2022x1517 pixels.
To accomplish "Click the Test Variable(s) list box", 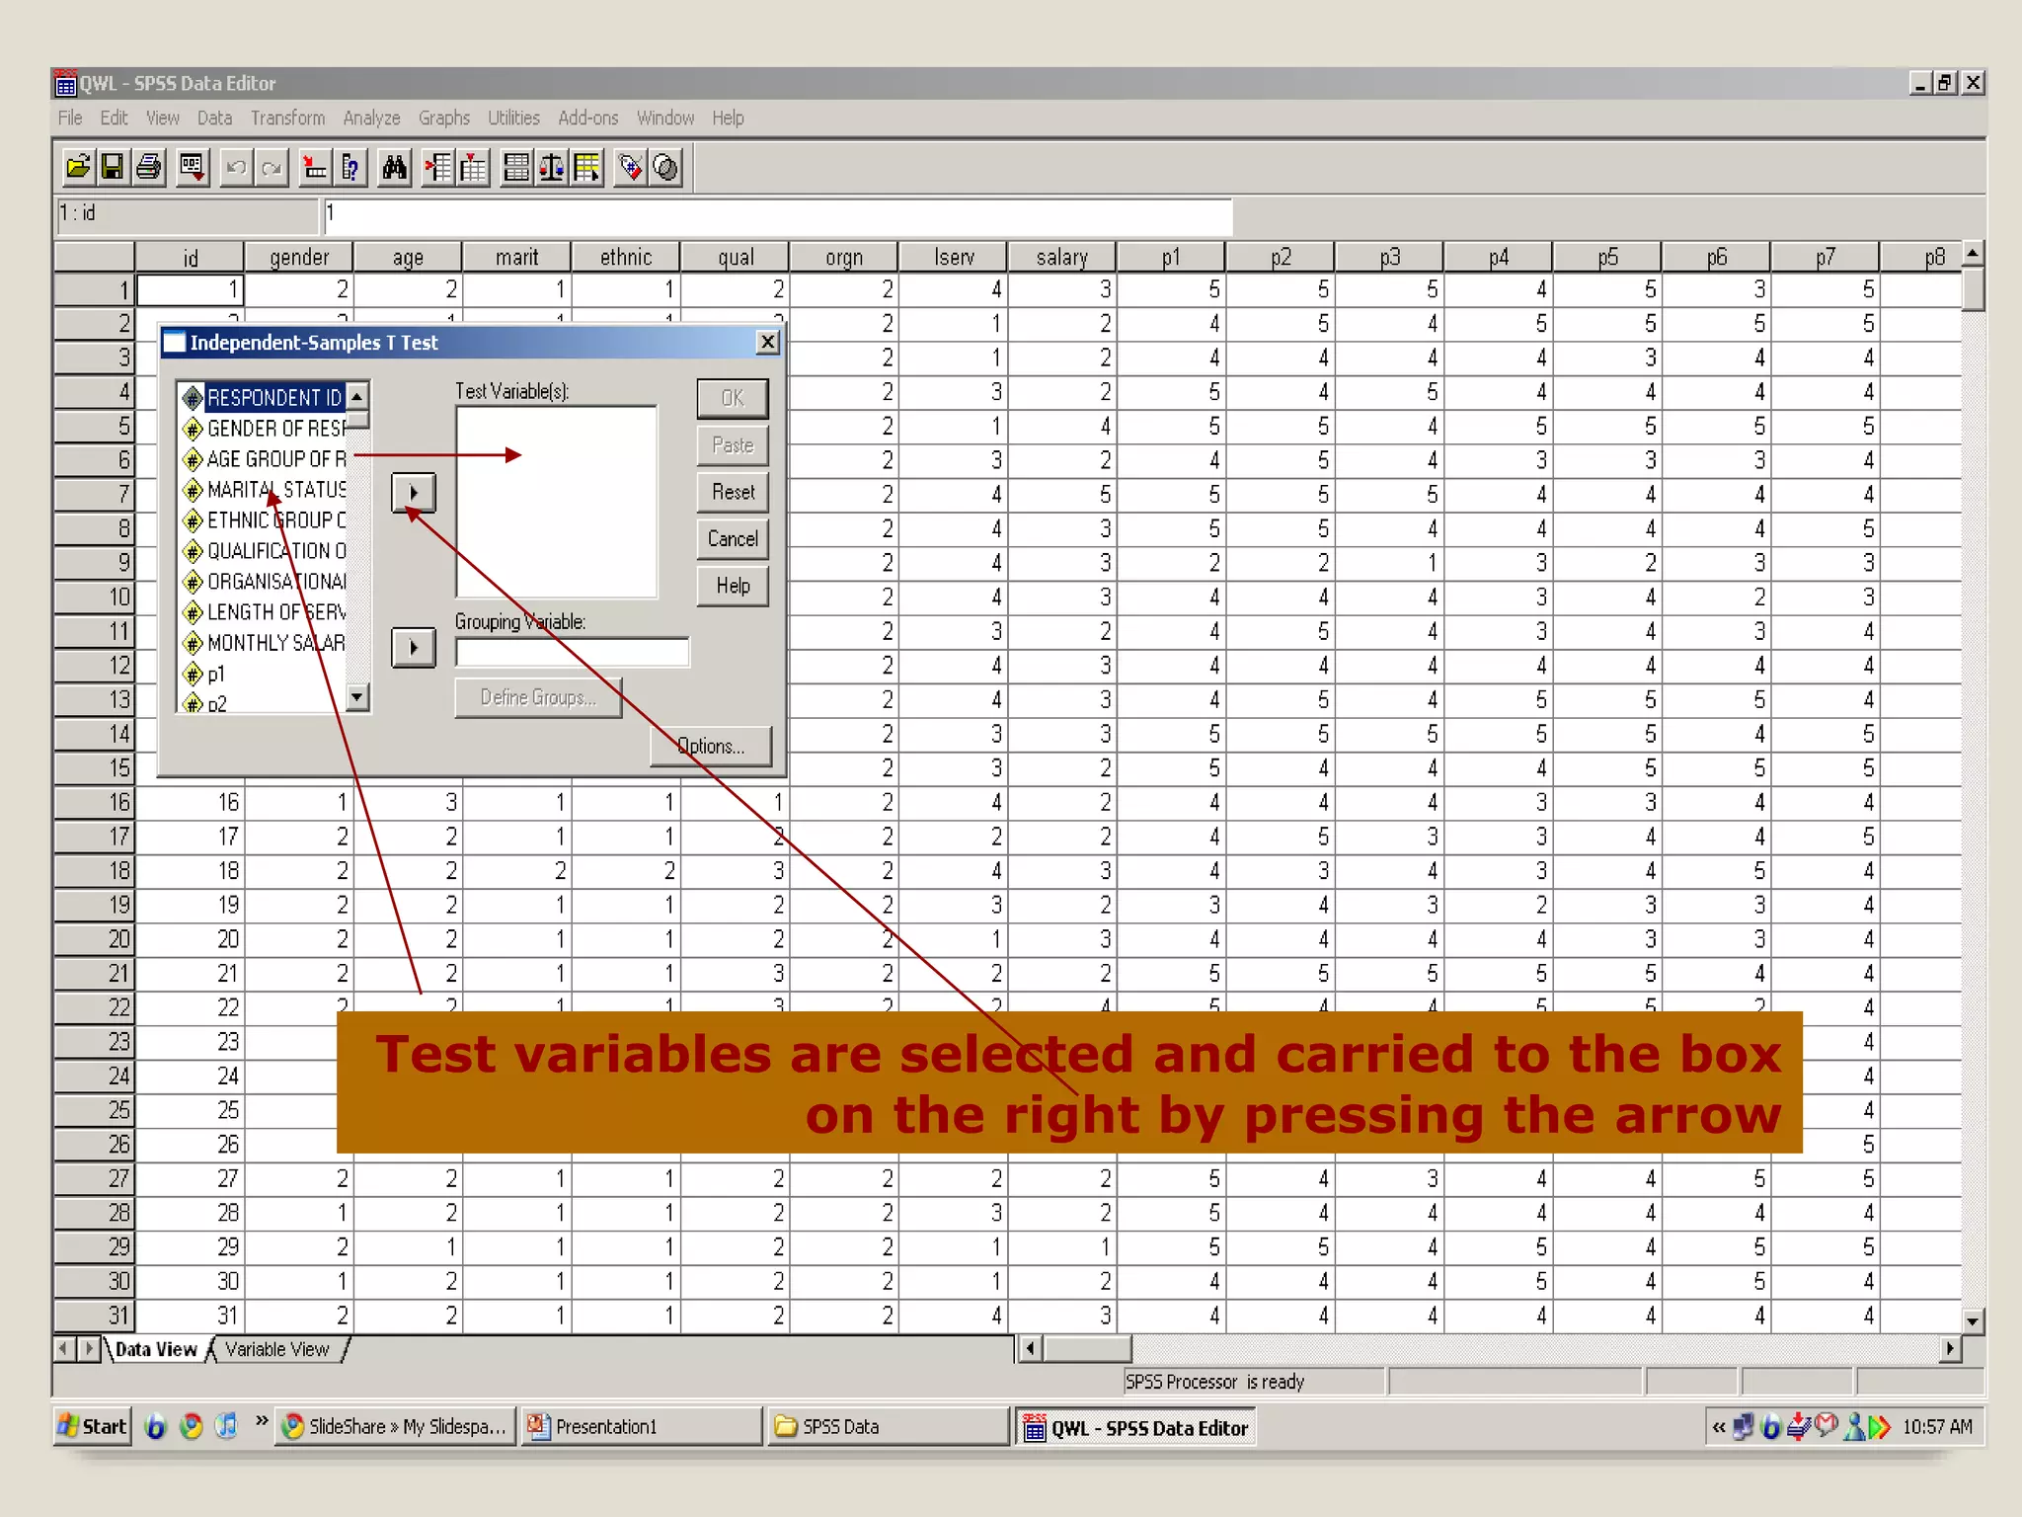I will 557,502.
